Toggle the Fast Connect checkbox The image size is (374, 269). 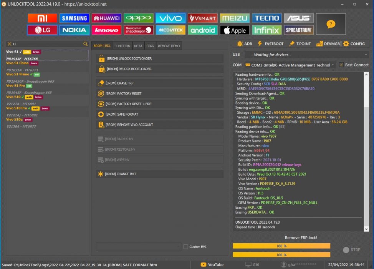click(x=342, y=65)
